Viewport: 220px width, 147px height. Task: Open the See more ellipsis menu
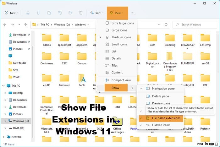click(x=132, y=13)
